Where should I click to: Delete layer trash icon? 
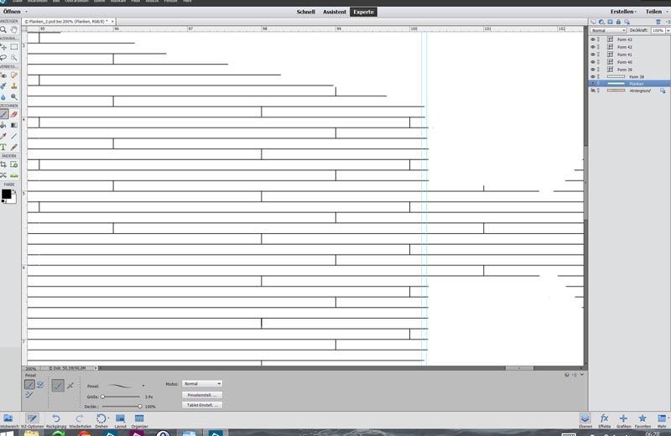tap(658, 22)
